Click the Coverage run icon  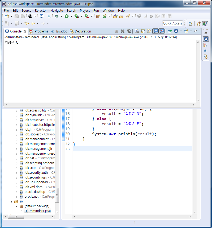[x=77, y=16]
